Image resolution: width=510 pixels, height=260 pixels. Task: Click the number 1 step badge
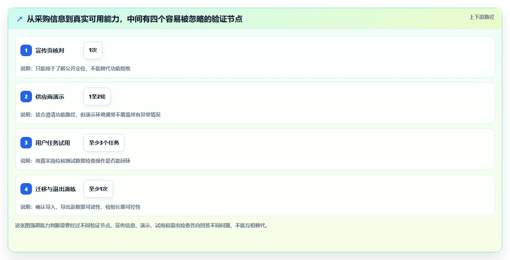[x=26, y=50]
